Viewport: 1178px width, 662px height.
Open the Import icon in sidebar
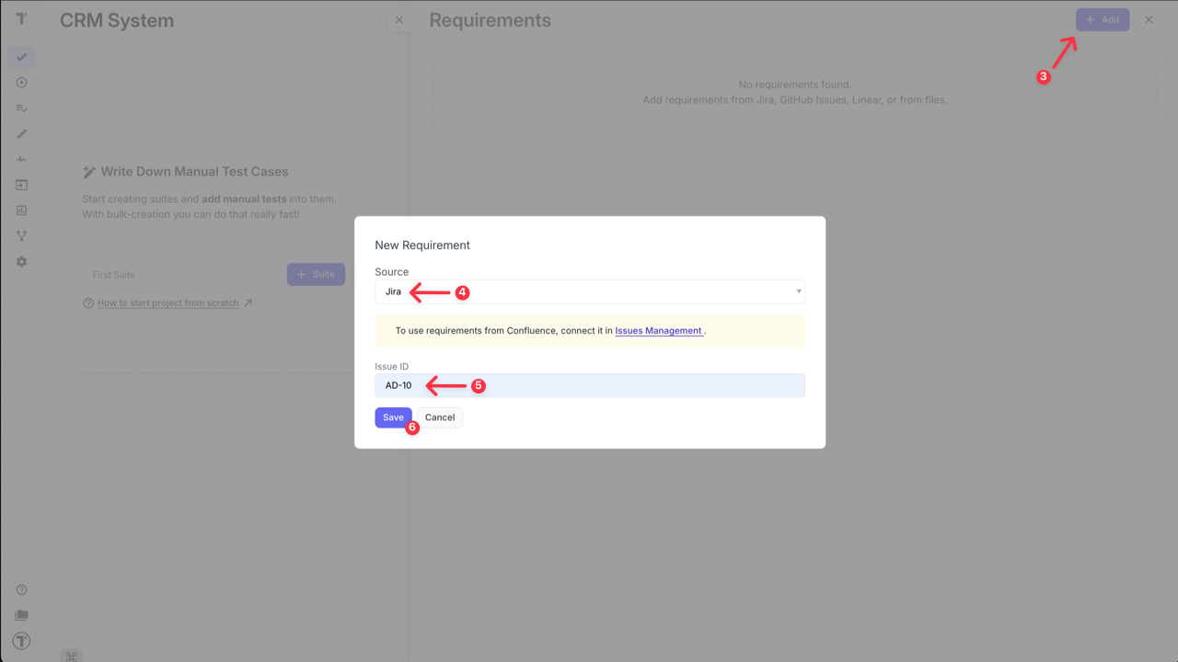[x=21, y=185]
